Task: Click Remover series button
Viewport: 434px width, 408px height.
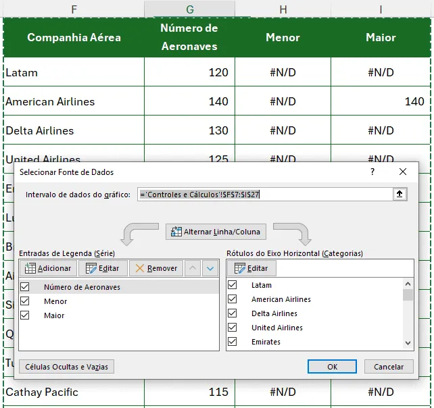Action: (x=156, y=268)
